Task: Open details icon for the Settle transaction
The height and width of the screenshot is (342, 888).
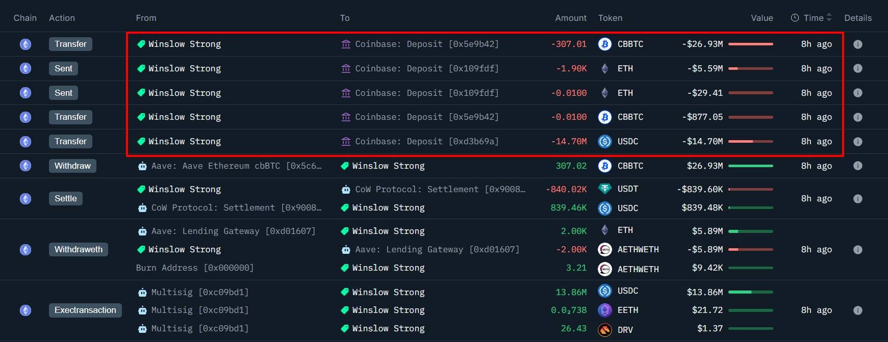Action: click(x=857, y=199)
